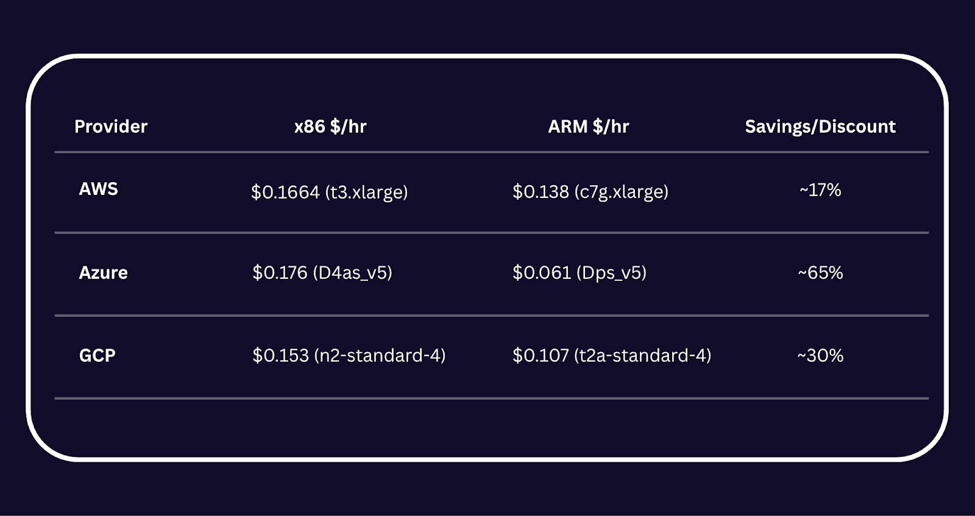Click the GCP provider row label
This screenshot has width=975, height=516.
pyautogui.click(x=97, y=355)
